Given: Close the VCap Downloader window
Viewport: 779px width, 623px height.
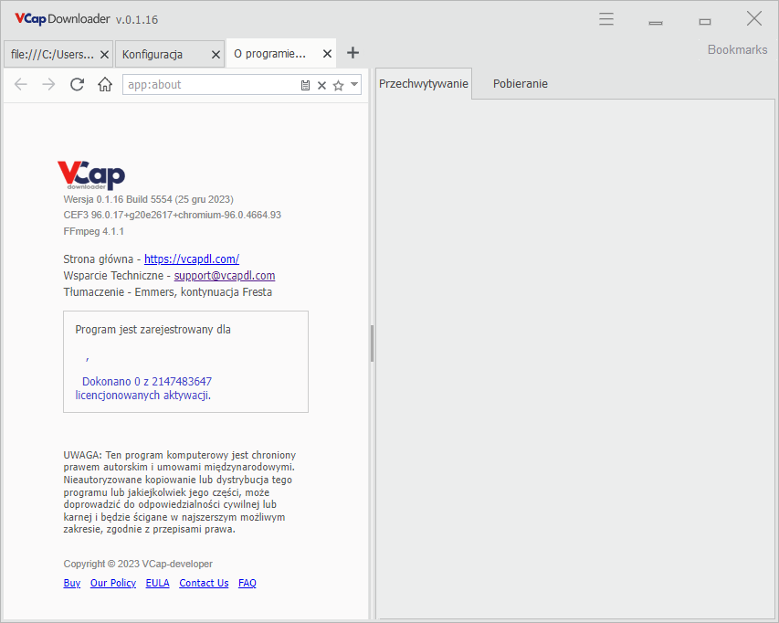Looking at the screenshot, I should point(754,19).
